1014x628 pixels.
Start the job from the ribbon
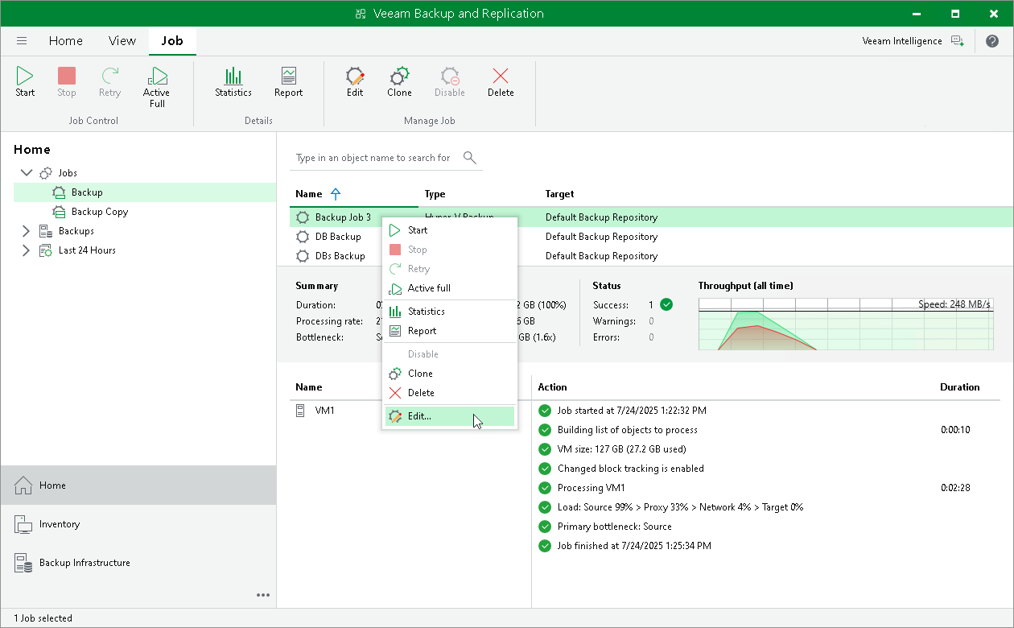coord(25,82)
